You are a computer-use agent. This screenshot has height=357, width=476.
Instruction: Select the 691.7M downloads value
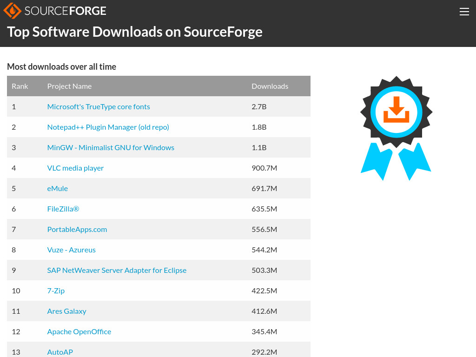(x=264, y=188)
